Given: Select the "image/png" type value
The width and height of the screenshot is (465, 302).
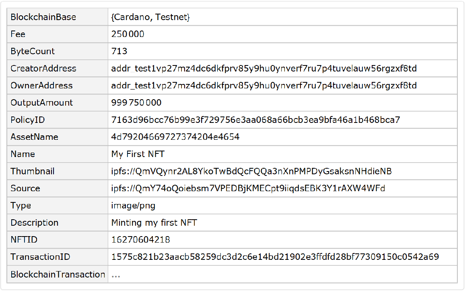Looking at the screenshot, I should 133,206.
